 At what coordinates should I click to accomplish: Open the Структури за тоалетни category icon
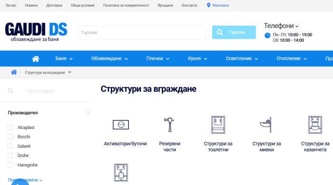[x=218, y=125]
